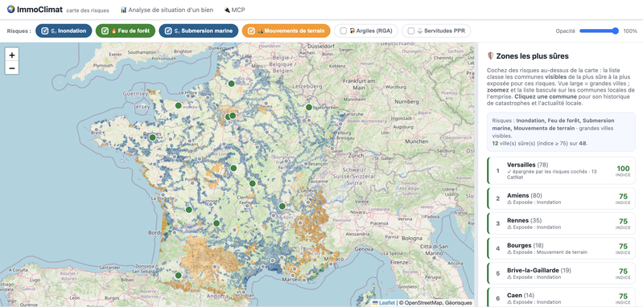Screen dimensions: 643x307
Task: Zoom in the map with plus button
Action: (12, 55)
